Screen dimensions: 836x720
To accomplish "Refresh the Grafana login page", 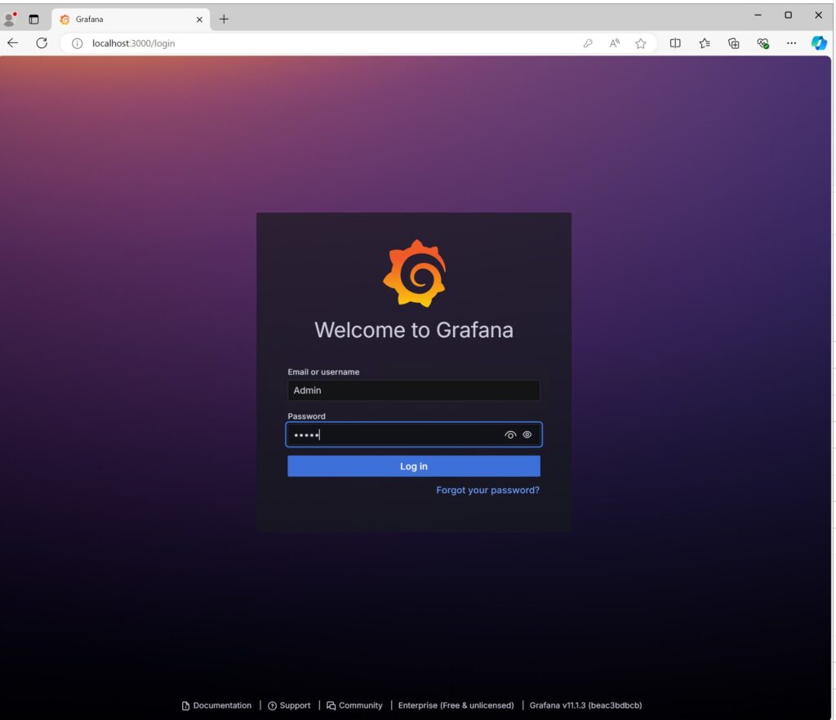I will pyautogui.click(x=42, y=43).
